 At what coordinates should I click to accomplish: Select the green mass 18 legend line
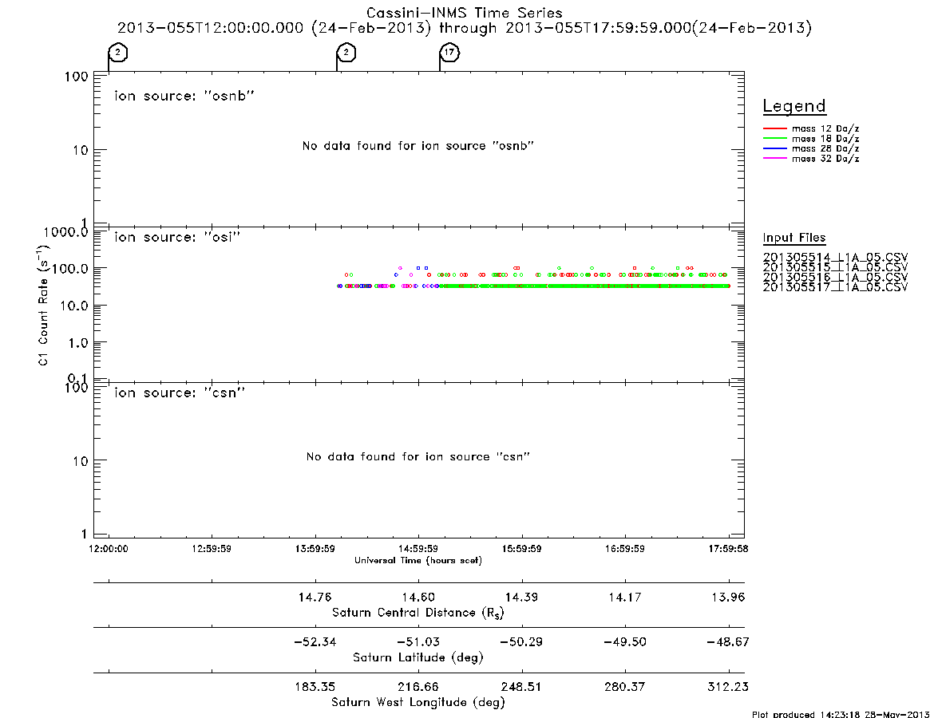(774, 138)
